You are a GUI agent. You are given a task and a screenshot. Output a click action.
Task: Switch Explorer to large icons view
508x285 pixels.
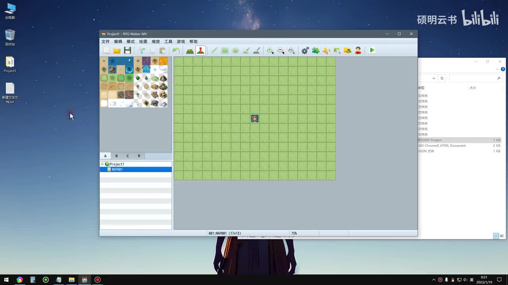click(x=502, y=236)
